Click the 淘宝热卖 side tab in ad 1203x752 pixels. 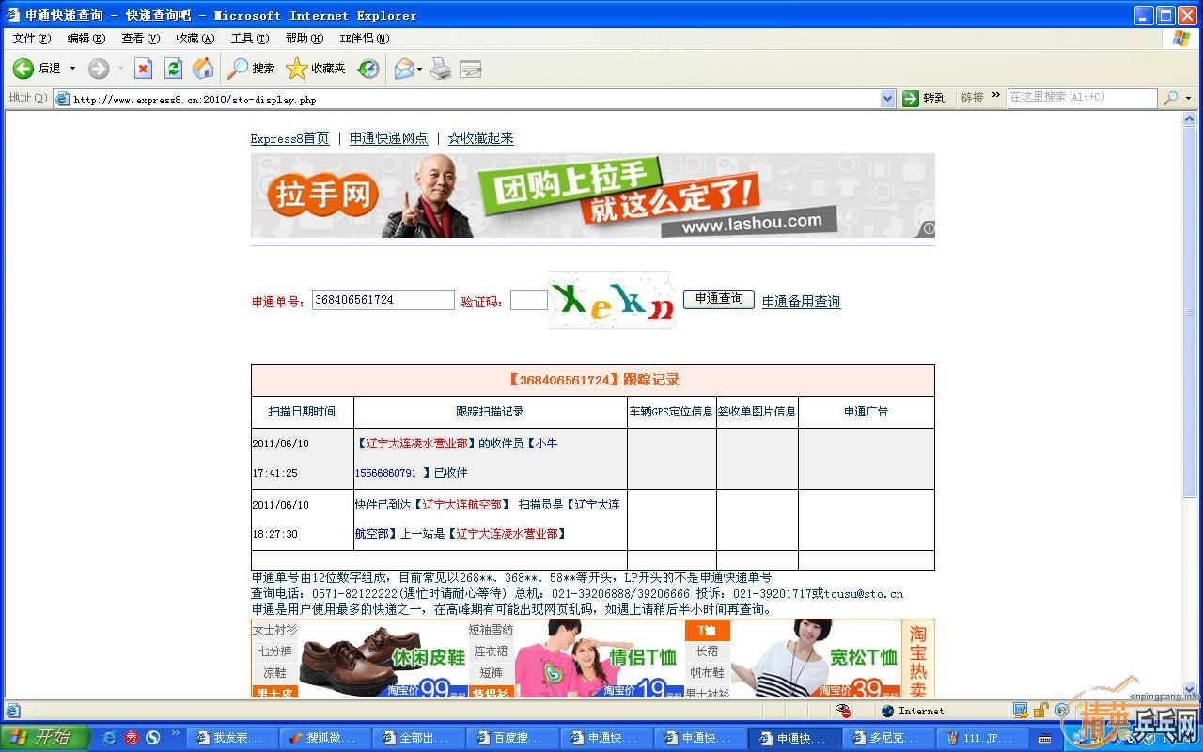pyautogui.click(x=918, y=659)
